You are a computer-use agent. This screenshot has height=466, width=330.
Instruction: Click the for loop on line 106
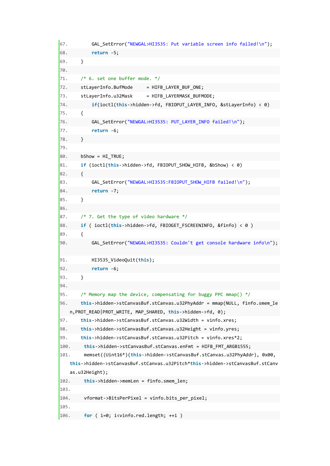click(x=133, y=416)
